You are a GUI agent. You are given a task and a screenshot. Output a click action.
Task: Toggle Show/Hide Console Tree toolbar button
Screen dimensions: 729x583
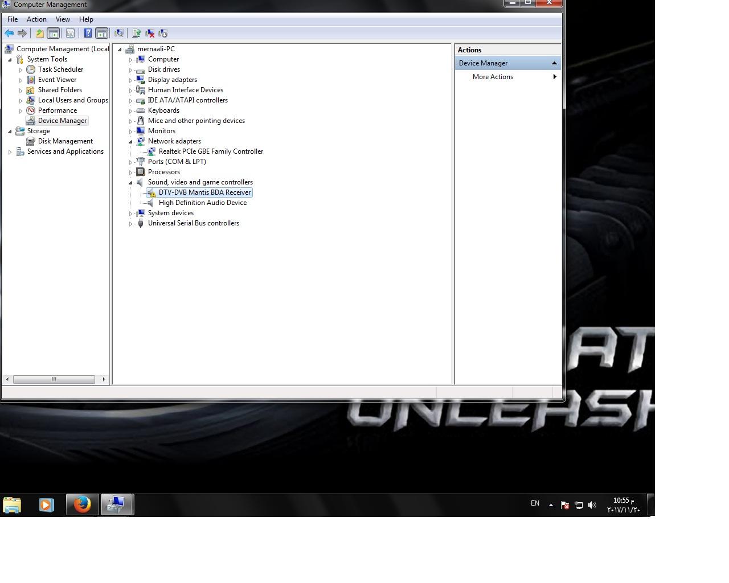53,33
